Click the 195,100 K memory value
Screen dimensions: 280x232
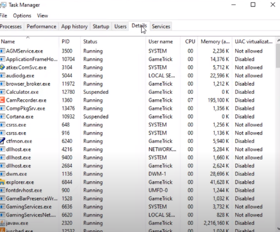coord(218,100)
